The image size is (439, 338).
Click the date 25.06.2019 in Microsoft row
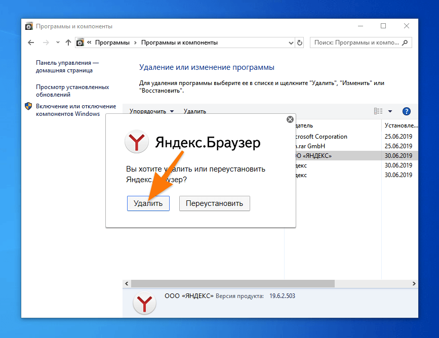[x=398, y=136]
